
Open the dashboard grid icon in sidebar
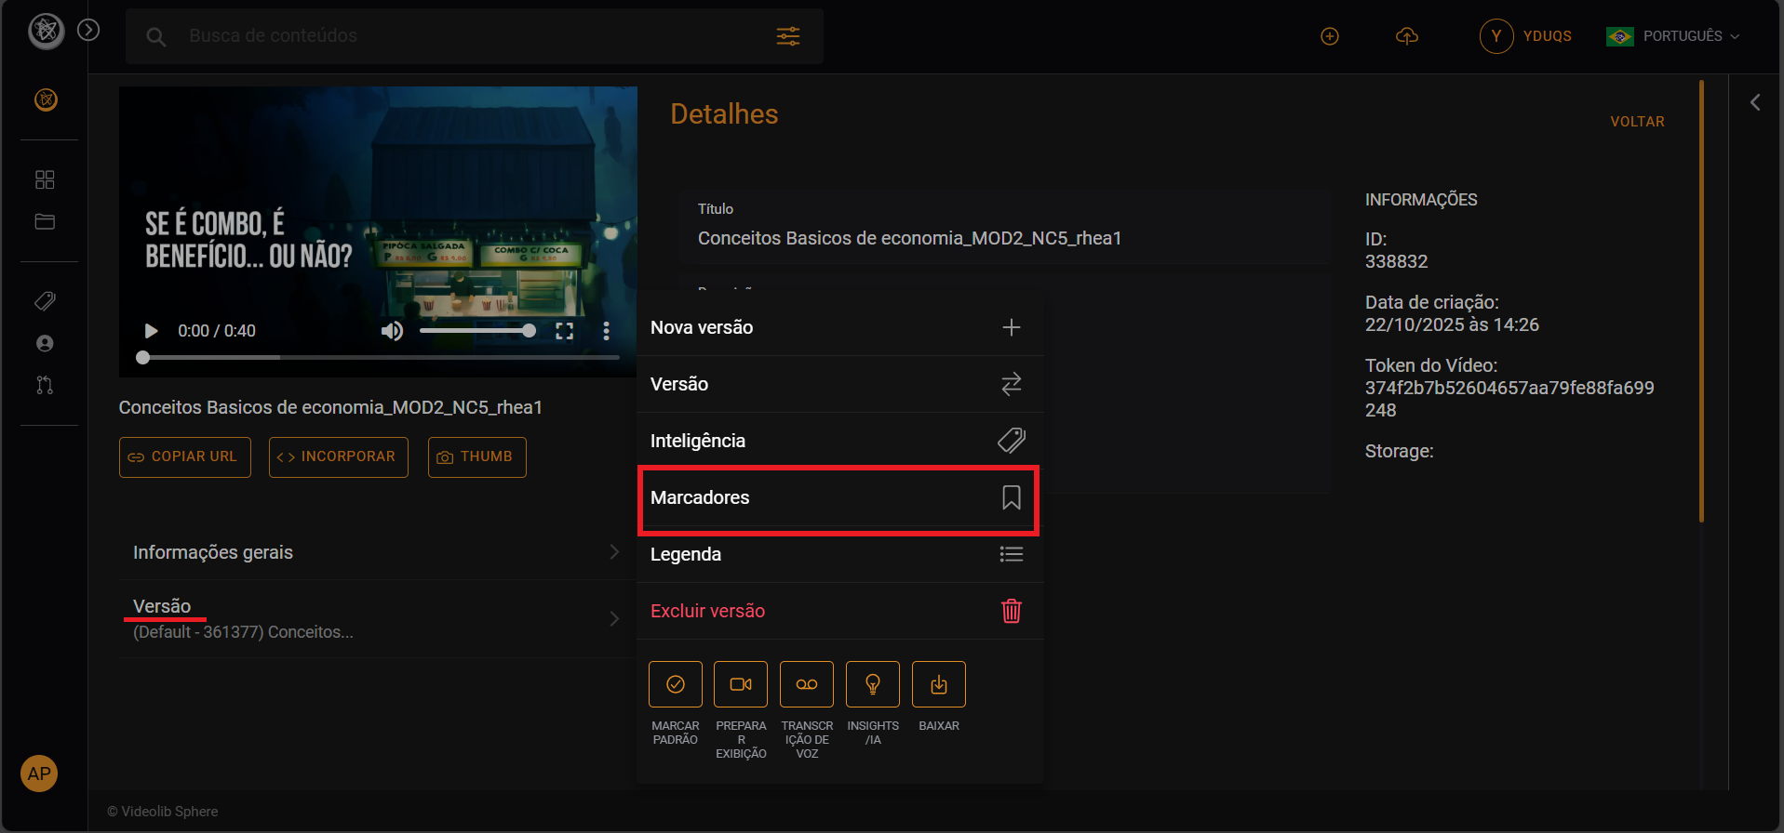click(45, 179)
